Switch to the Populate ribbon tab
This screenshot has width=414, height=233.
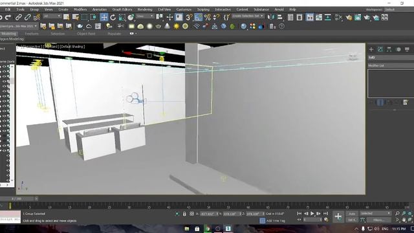click(114, 34)
